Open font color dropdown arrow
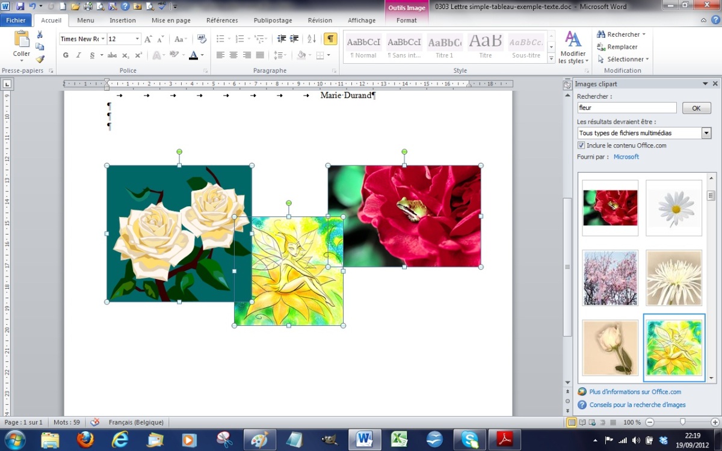Screen dimensions: 722x451 202,55
